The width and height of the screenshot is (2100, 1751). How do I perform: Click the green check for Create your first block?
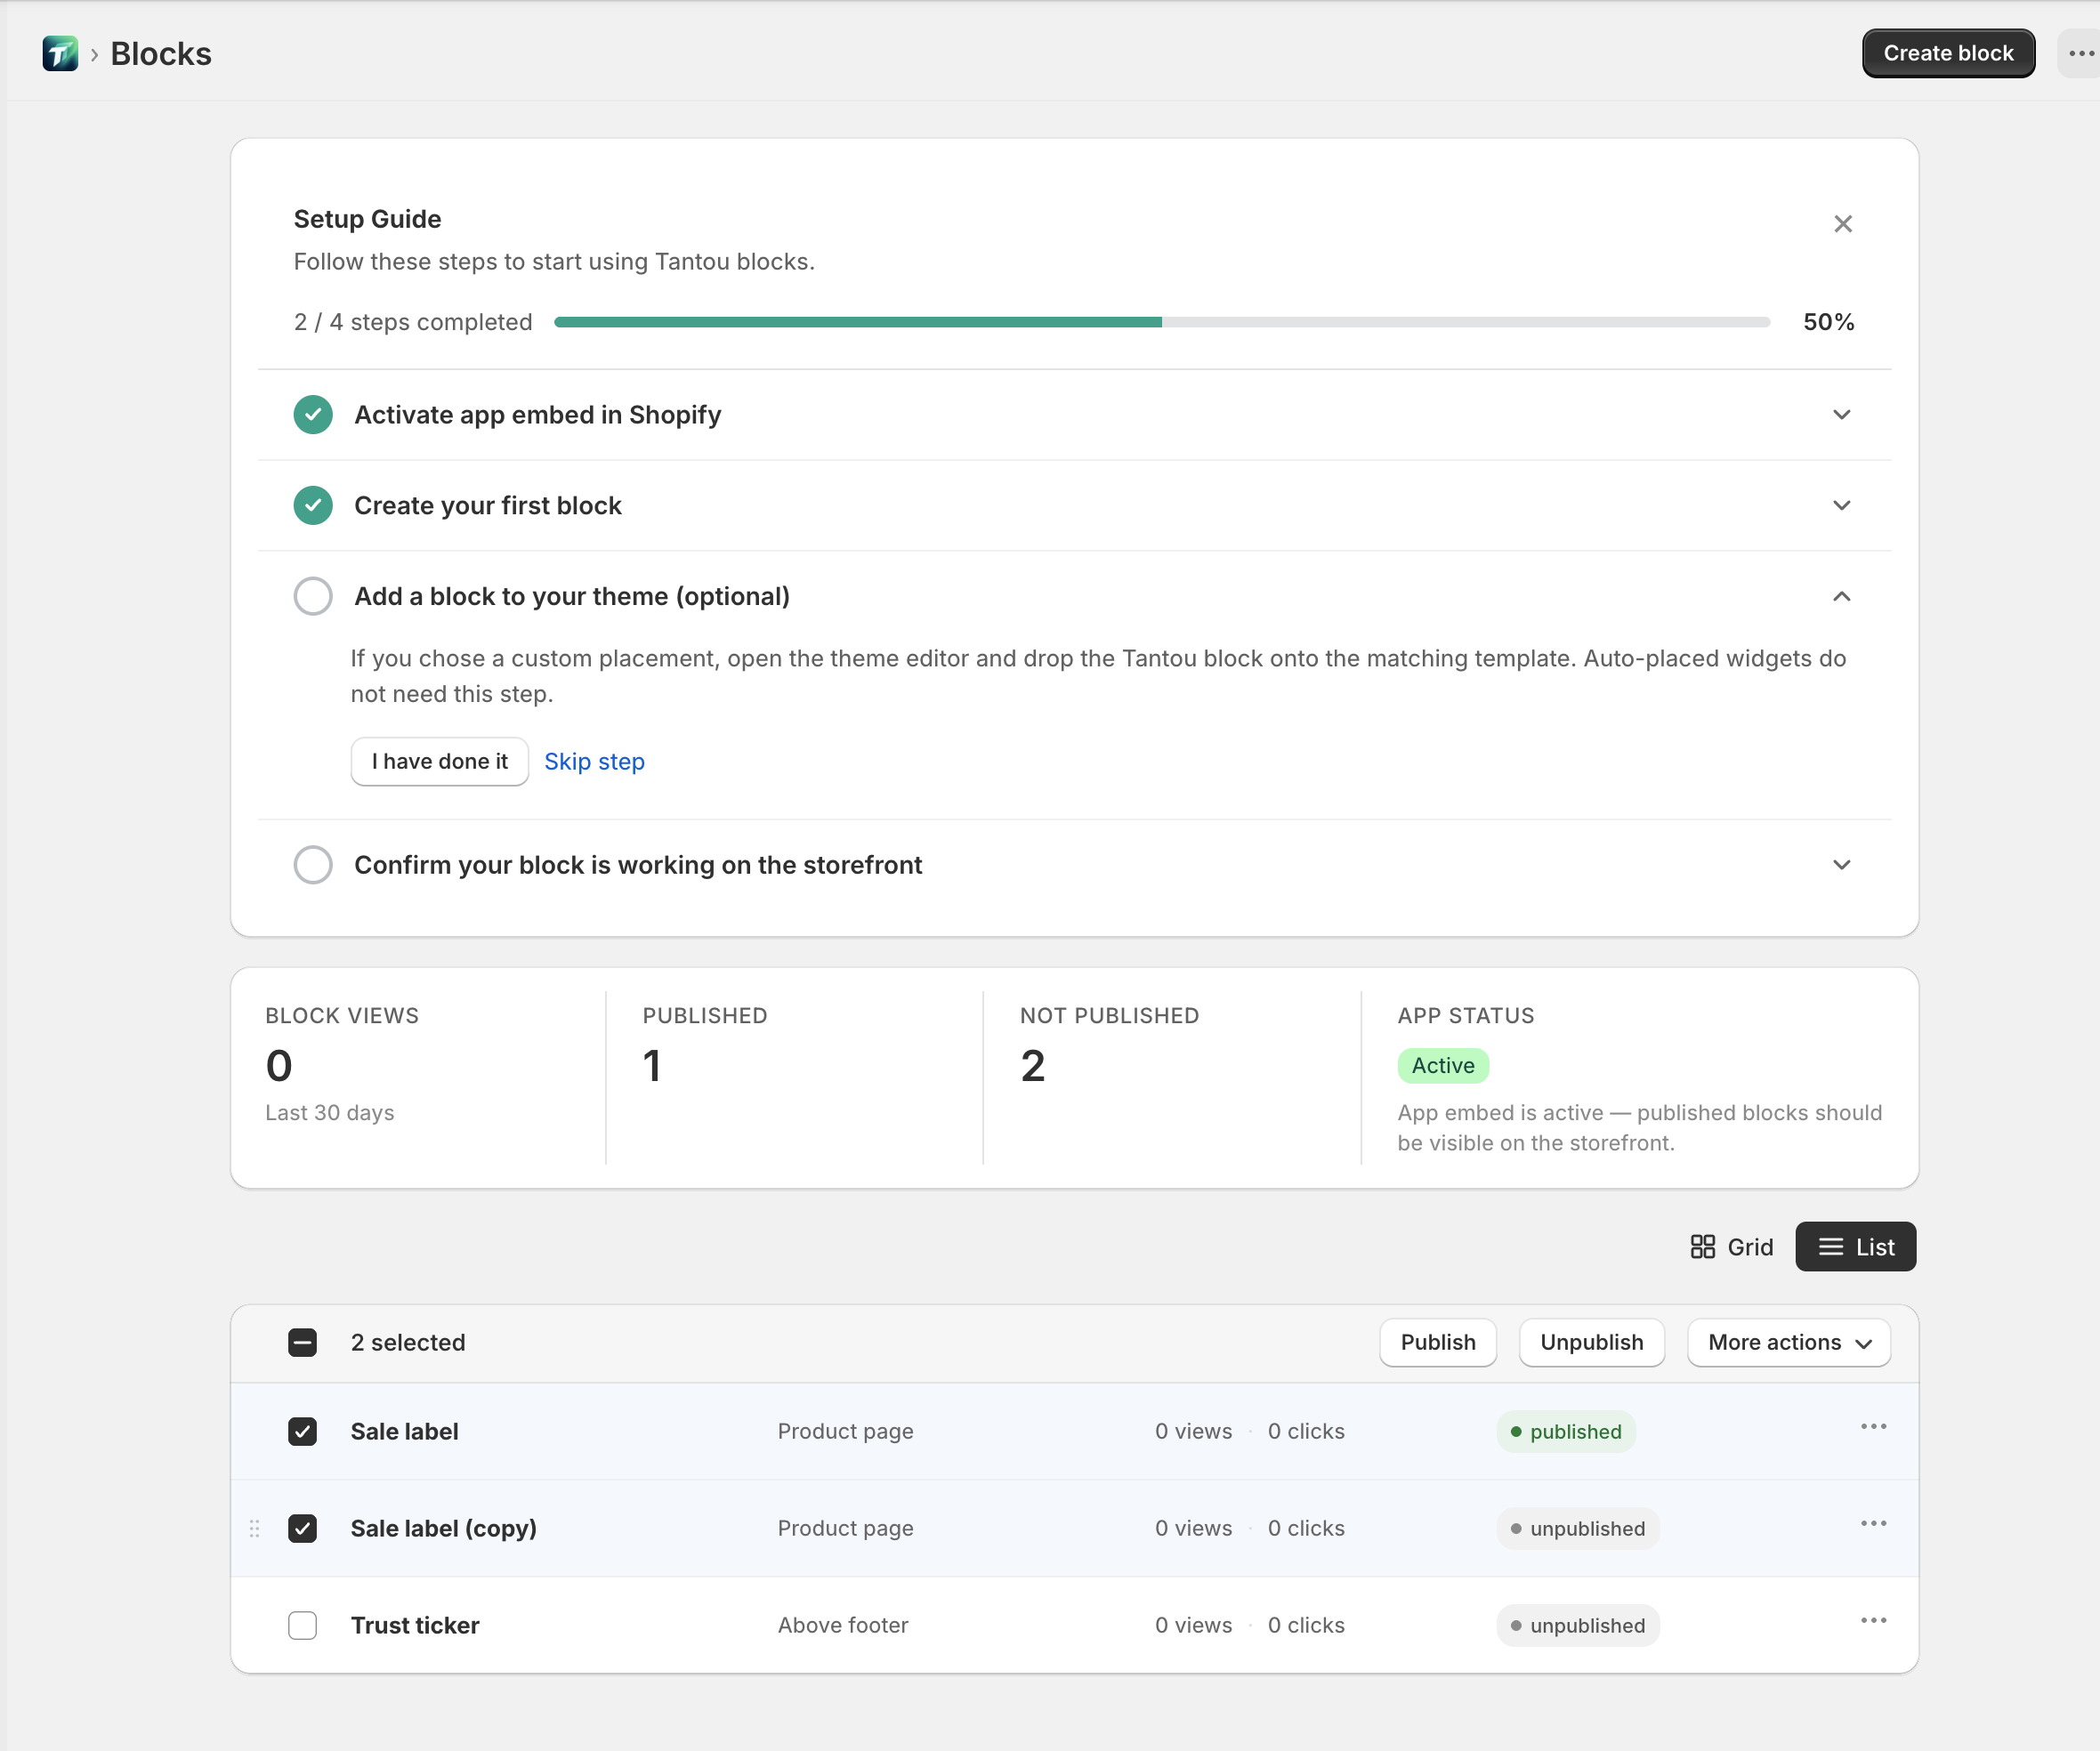click(x=313, y=506)
